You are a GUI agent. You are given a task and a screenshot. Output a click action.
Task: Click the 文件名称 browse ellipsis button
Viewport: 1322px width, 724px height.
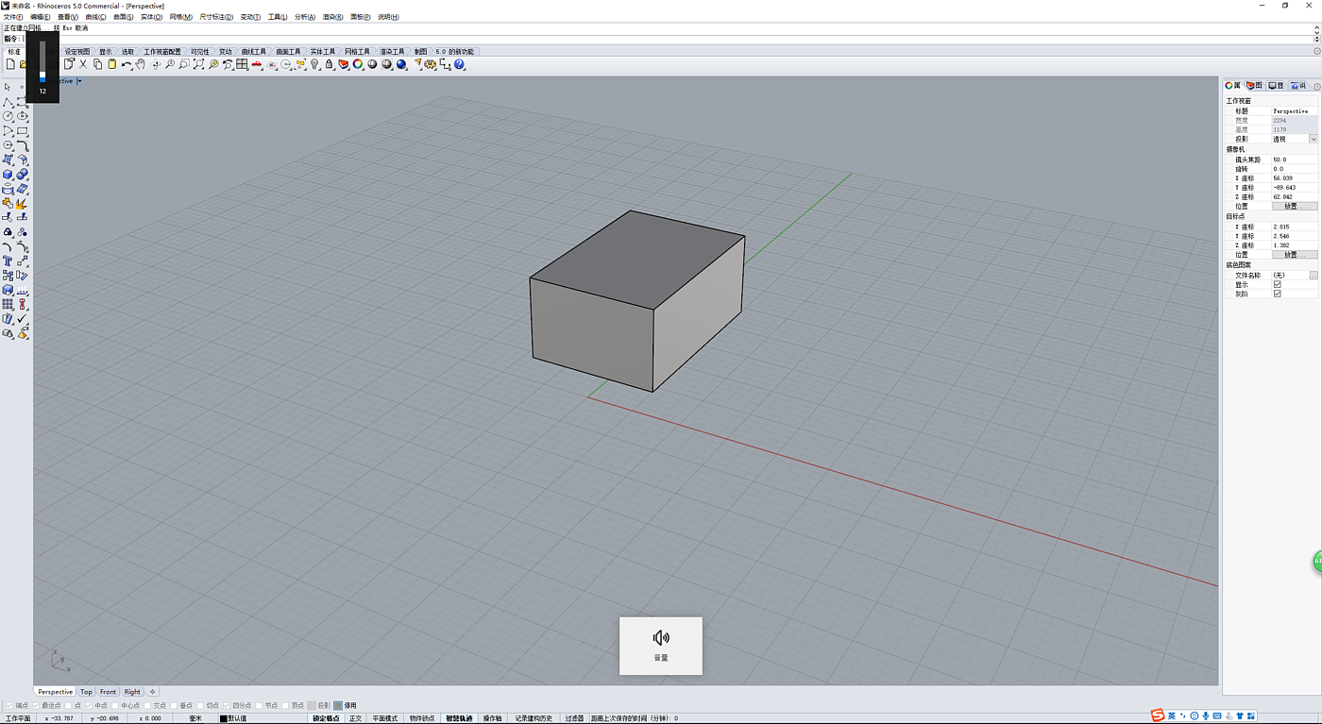1313,275
